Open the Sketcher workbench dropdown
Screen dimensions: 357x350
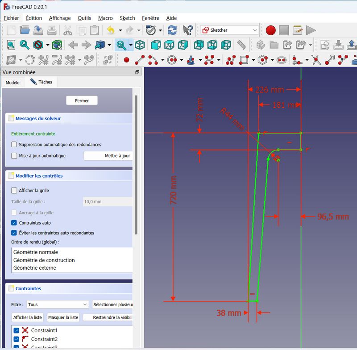coord(230,30)
